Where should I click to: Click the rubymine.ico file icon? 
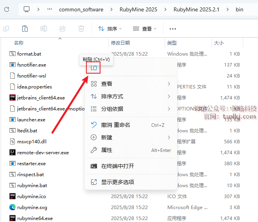(13, 196)
